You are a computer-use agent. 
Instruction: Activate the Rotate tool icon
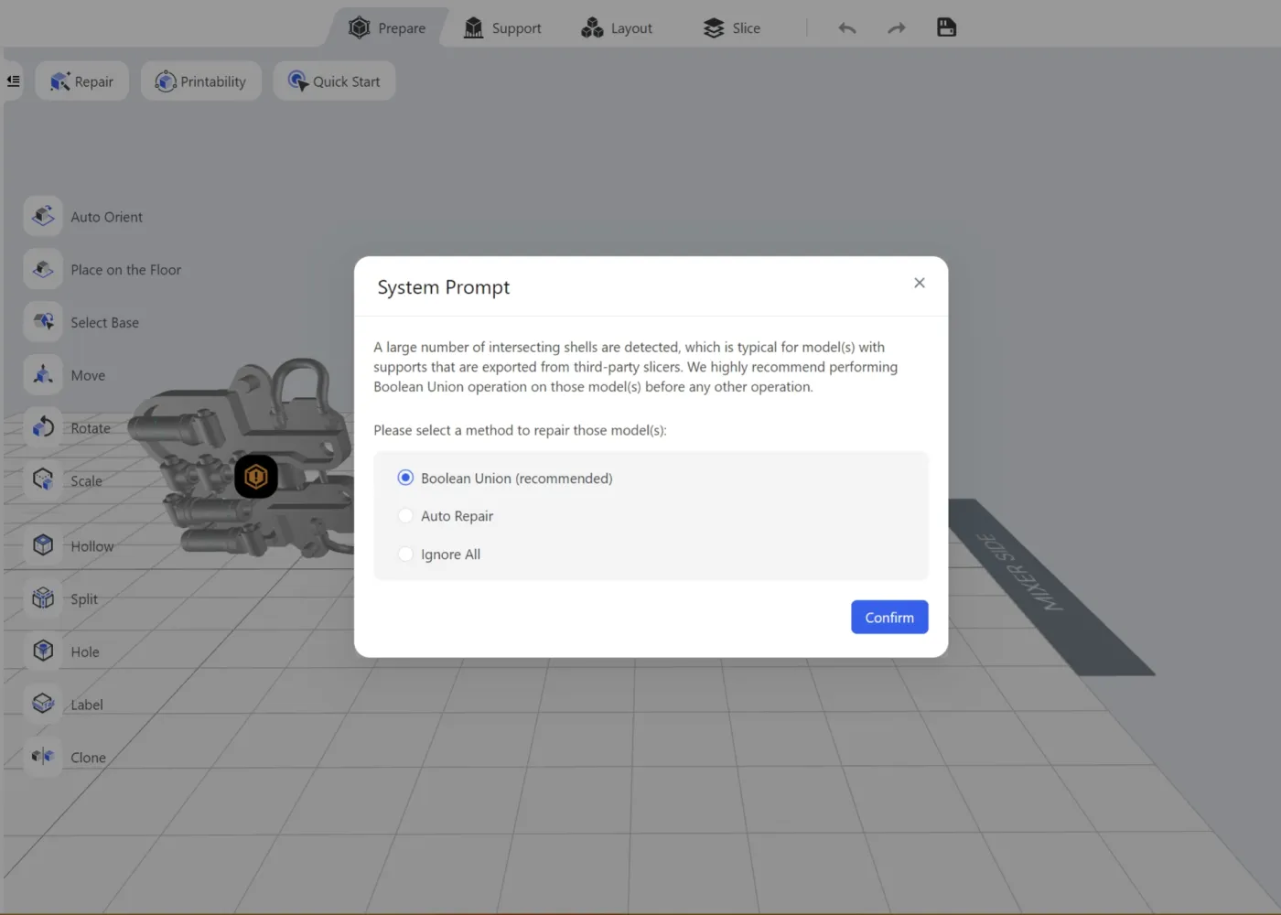click(x=43, y=427)
